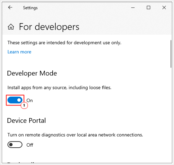The image size is (174, 165).
Task: Click 'These settings are intended' text
Action: tap(64, 43)
